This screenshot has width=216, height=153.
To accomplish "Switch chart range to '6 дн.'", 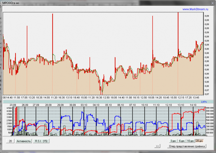I will pyautogui.click(x=182, y=141).
